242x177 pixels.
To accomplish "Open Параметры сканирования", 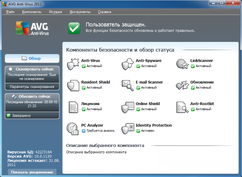I will (x=32, y=87).
